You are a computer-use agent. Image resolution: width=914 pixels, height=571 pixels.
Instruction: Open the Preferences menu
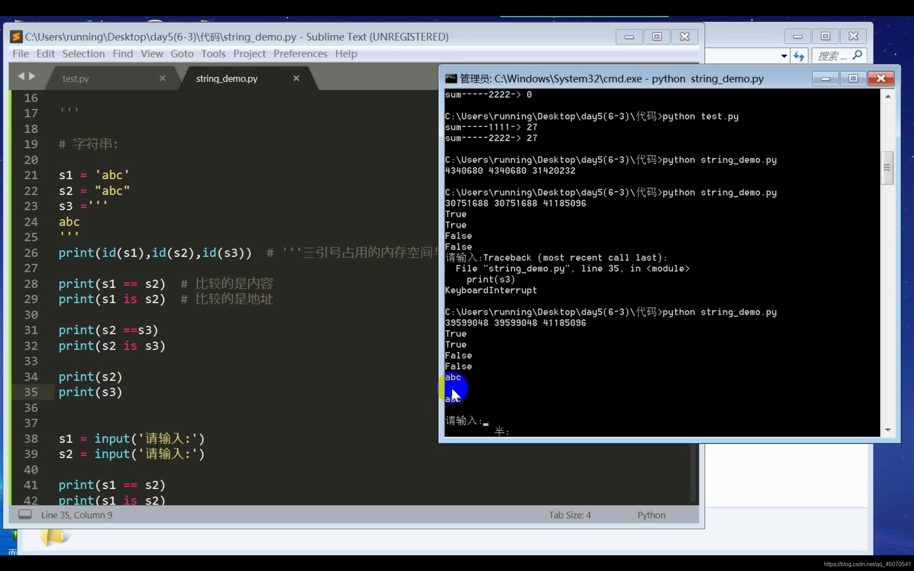(x=300, y=54)
